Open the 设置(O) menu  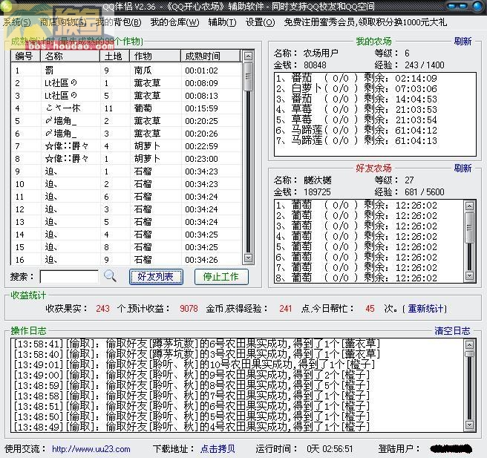(261, 22)
